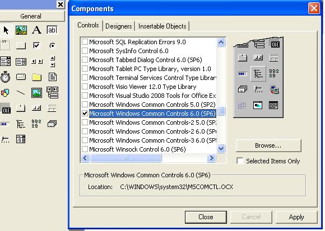This screenshot has width=325, height=231.
Task: Click the Apply button
Action: (296, 217)
